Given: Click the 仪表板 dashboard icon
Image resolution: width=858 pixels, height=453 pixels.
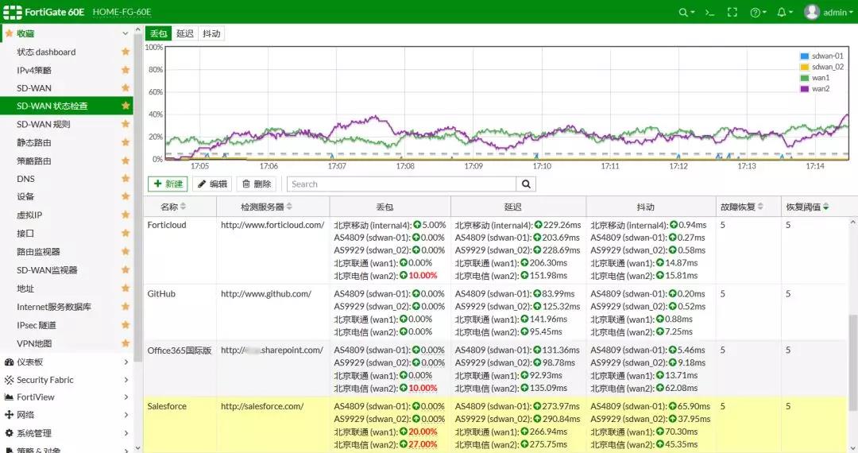Looking at the screenshot, I should pyautogui.click(x=9, y=362).
